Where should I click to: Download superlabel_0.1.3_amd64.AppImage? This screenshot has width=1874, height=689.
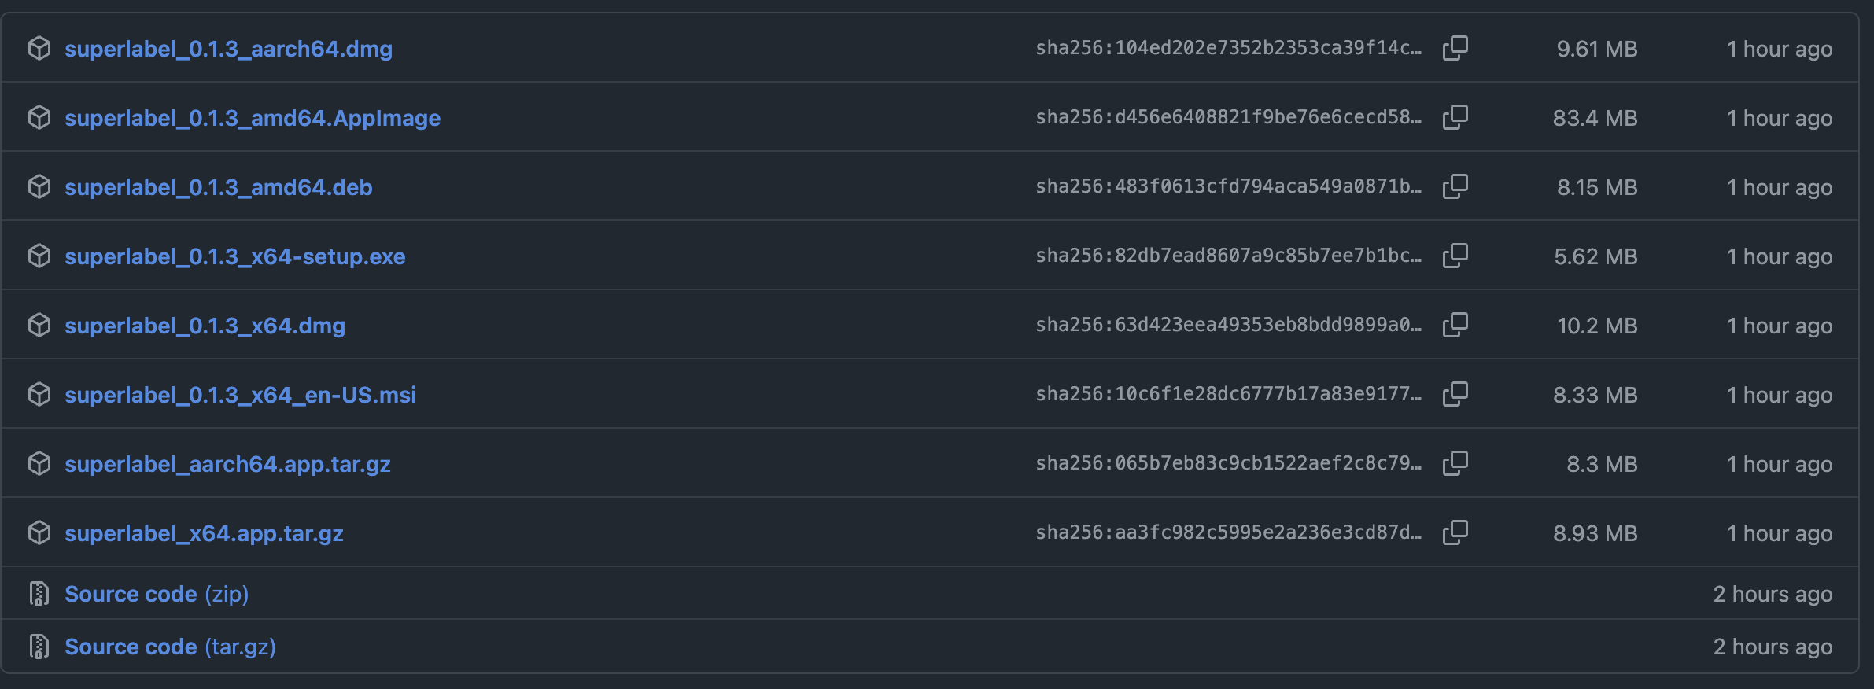pos(253,118)
